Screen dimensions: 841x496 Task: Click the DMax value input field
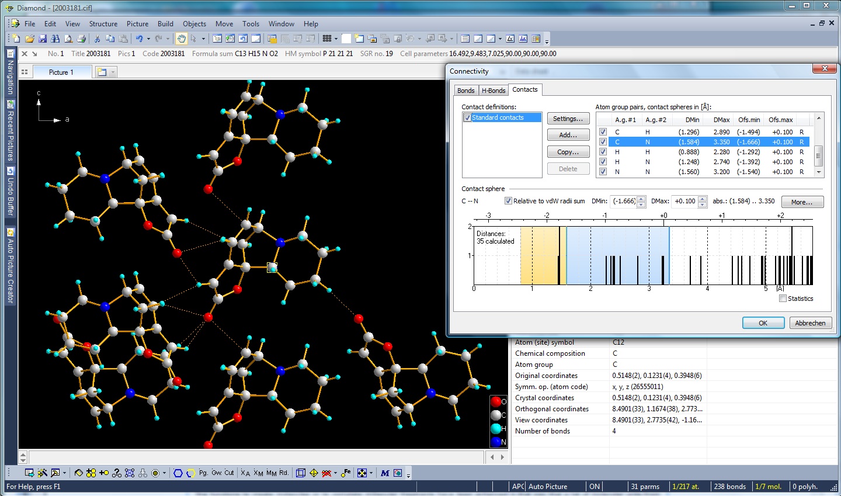[x=684, y=201]
